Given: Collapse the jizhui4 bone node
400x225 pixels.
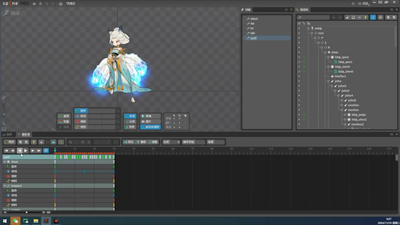Looking at the screenshot, I should tap(338, 96).
